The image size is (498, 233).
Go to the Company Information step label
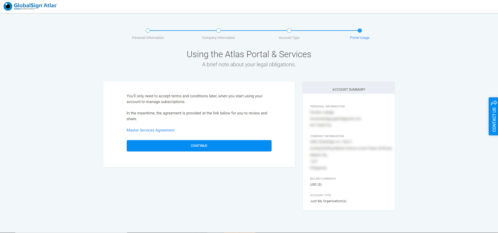(218, 38)
